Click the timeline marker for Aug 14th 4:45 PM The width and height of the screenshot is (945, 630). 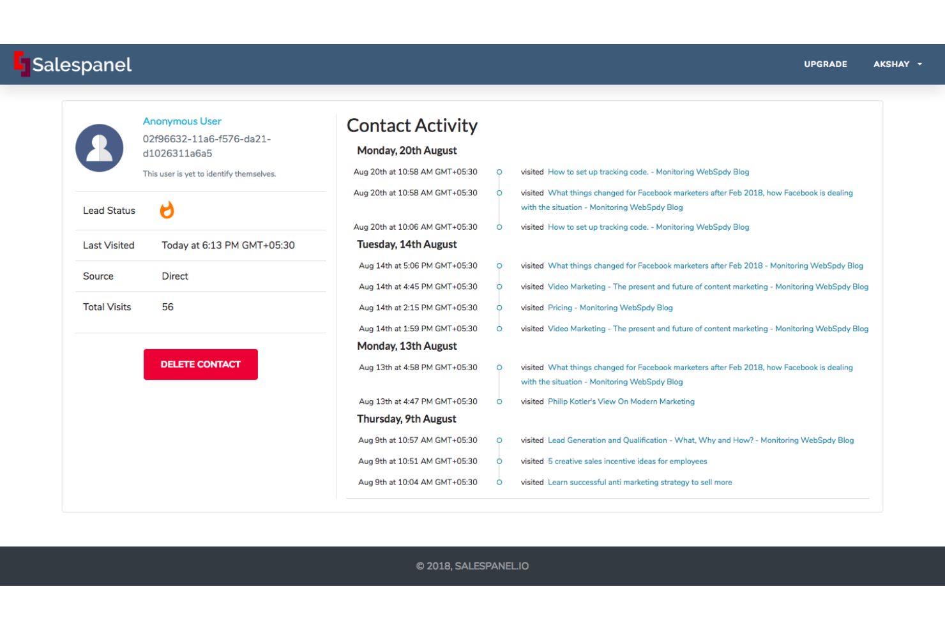pos(499,287)
